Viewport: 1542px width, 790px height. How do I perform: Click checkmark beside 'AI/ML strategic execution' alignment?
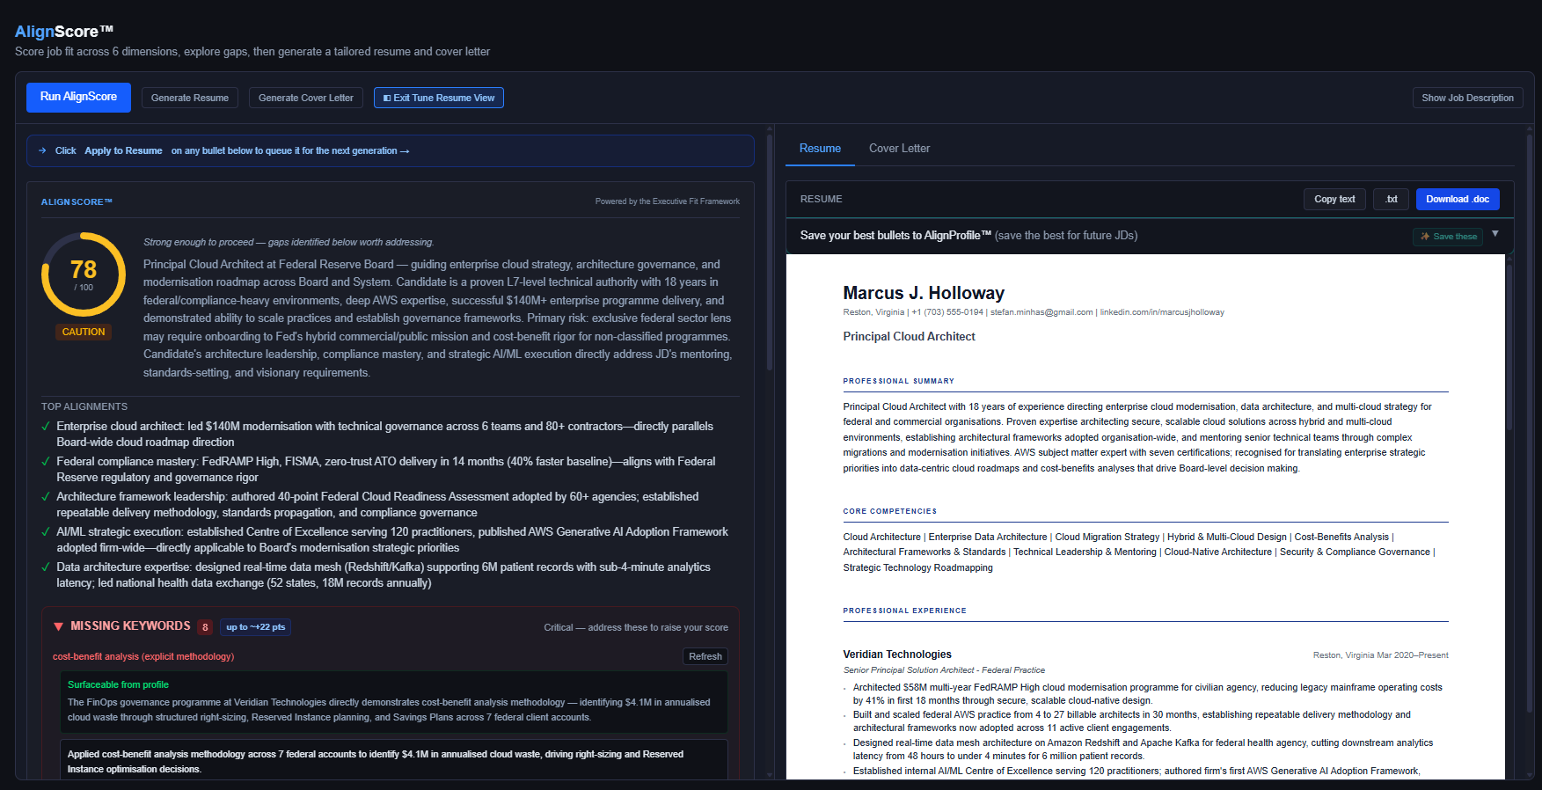(46, 532)
